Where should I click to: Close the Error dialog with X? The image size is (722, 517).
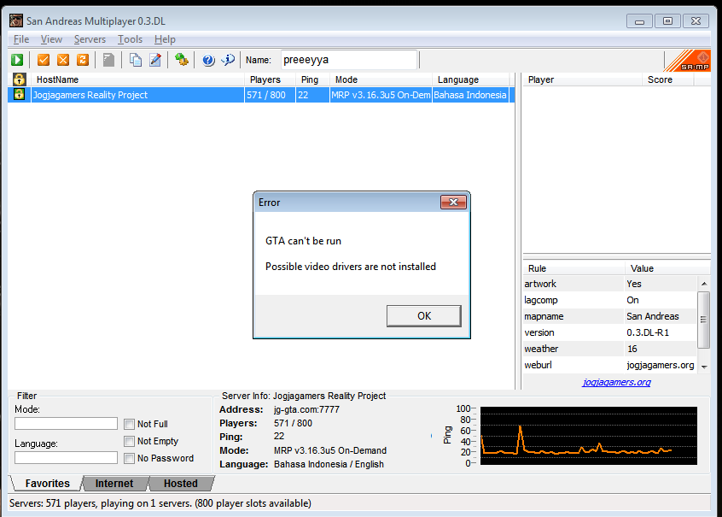tap(453, 202)
